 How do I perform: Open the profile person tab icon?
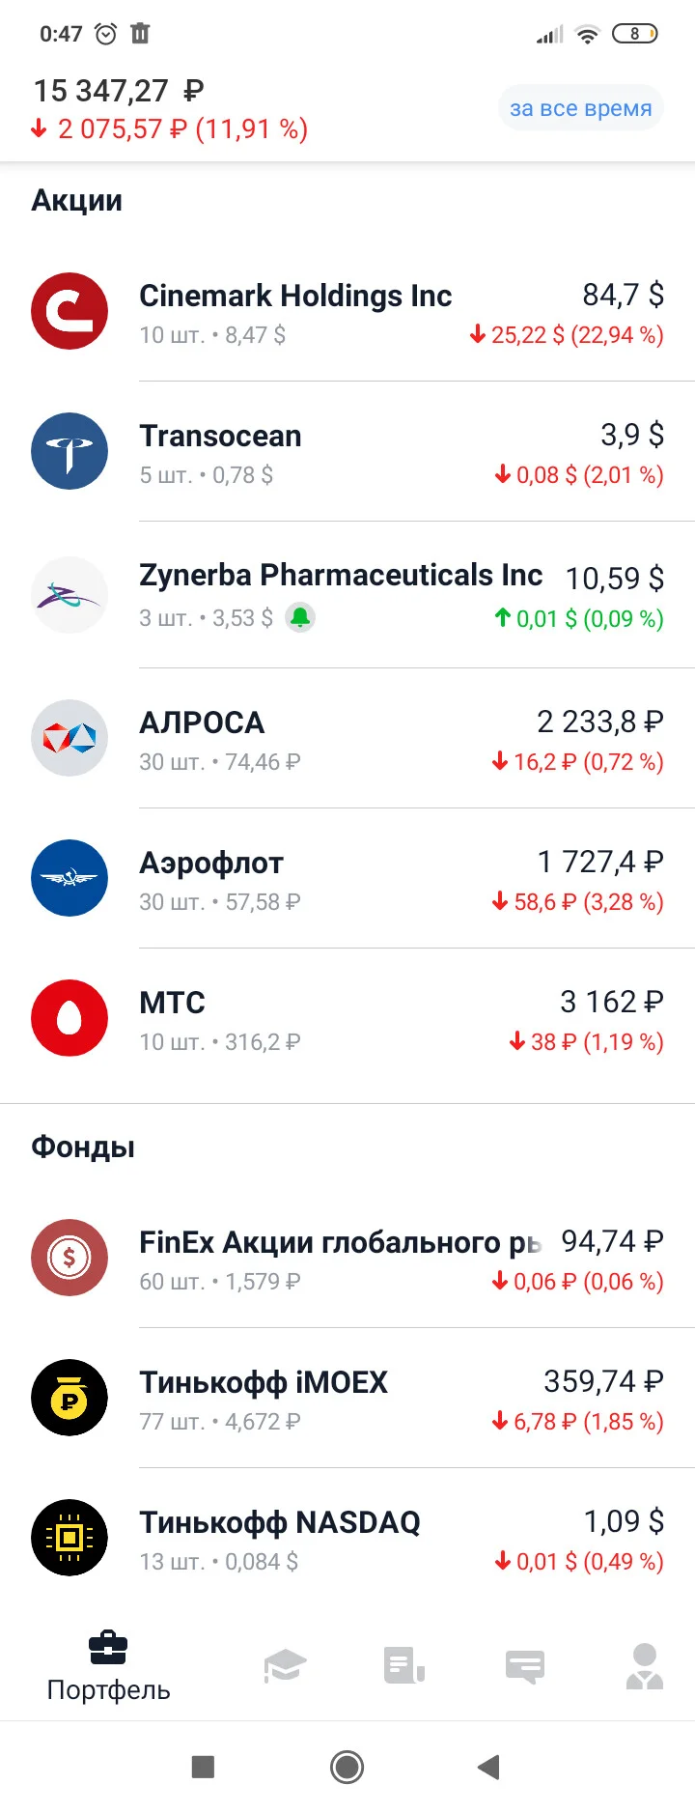pos(645,1665)
